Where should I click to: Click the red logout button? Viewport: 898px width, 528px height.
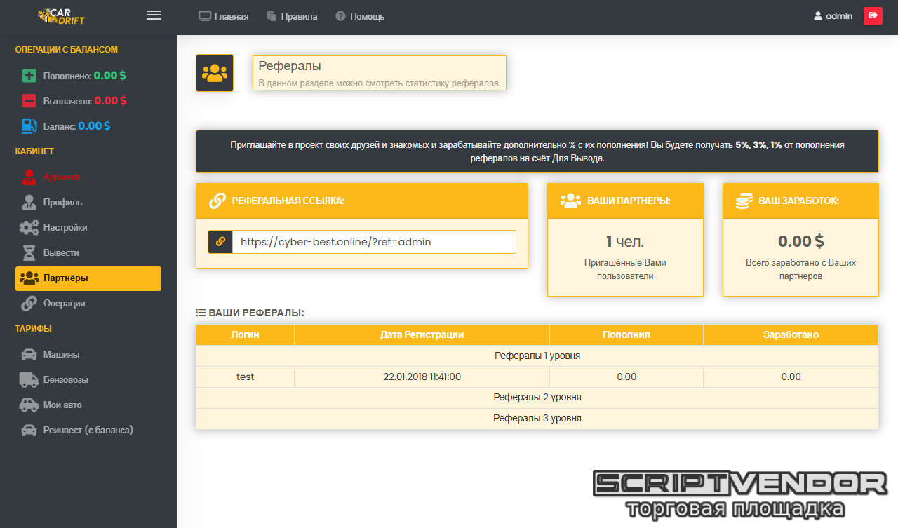(873, 15)
